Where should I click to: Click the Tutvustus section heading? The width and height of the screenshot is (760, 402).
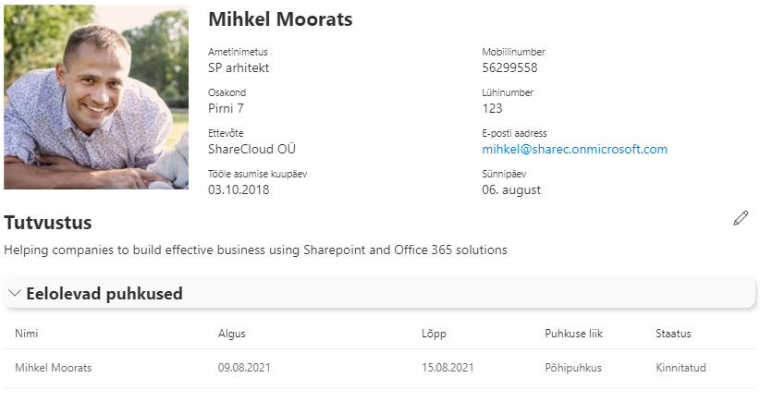48,222
